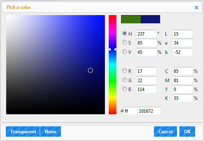Image resolution: width=204 pixels, height=141 pixels.
Task: Cancel the color selection
Action: [x=165, y=131]
